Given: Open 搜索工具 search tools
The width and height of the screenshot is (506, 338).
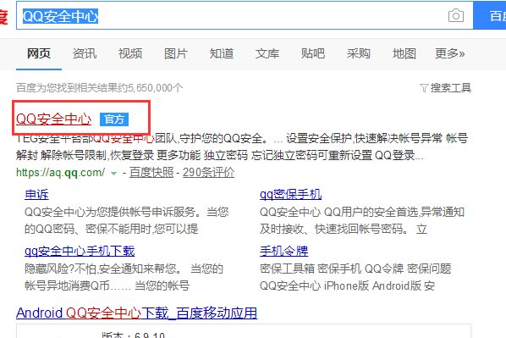Looking at the screenshot, I should (451, 87).
